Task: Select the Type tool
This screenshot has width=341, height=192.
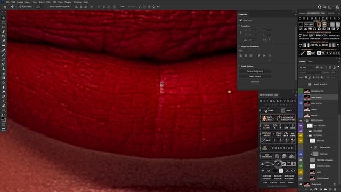Action: (4, 101)
